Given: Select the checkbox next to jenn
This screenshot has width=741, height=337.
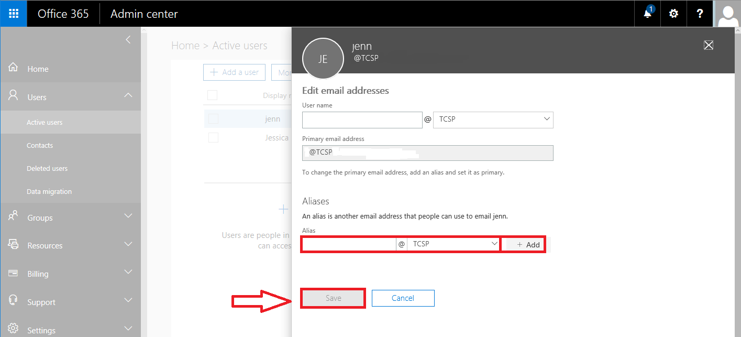Looking at the screenshot, I should coord(213,119).
